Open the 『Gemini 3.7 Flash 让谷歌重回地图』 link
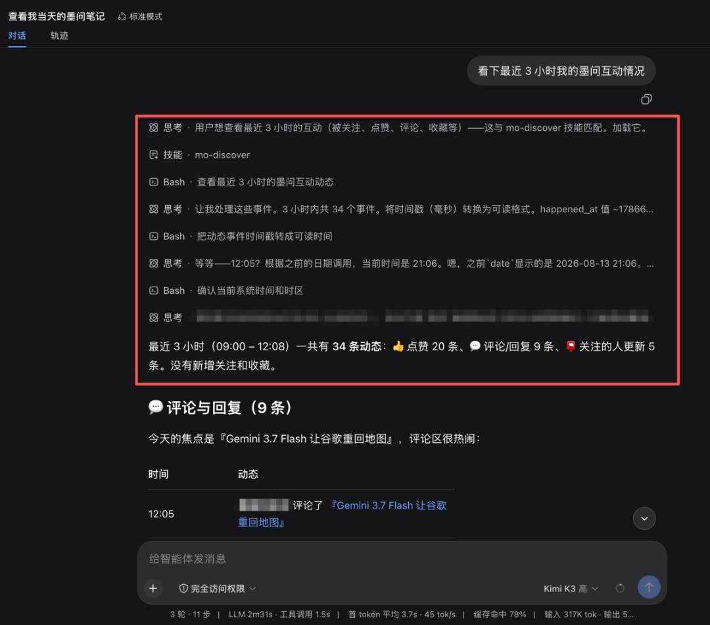This screenshot has width=710, height=625. pos(343,514)
